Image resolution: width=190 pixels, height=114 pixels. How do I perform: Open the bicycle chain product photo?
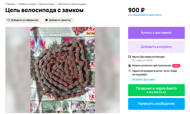coord(62,70)
